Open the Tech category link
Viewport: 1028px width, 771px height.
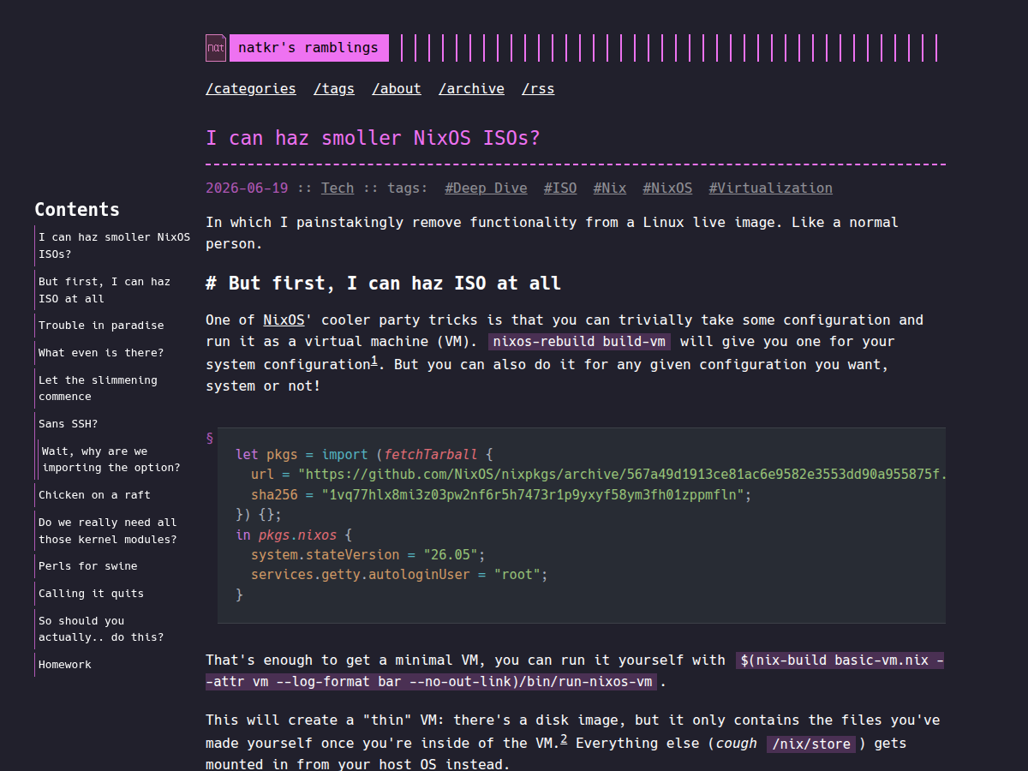coord(338,188)
